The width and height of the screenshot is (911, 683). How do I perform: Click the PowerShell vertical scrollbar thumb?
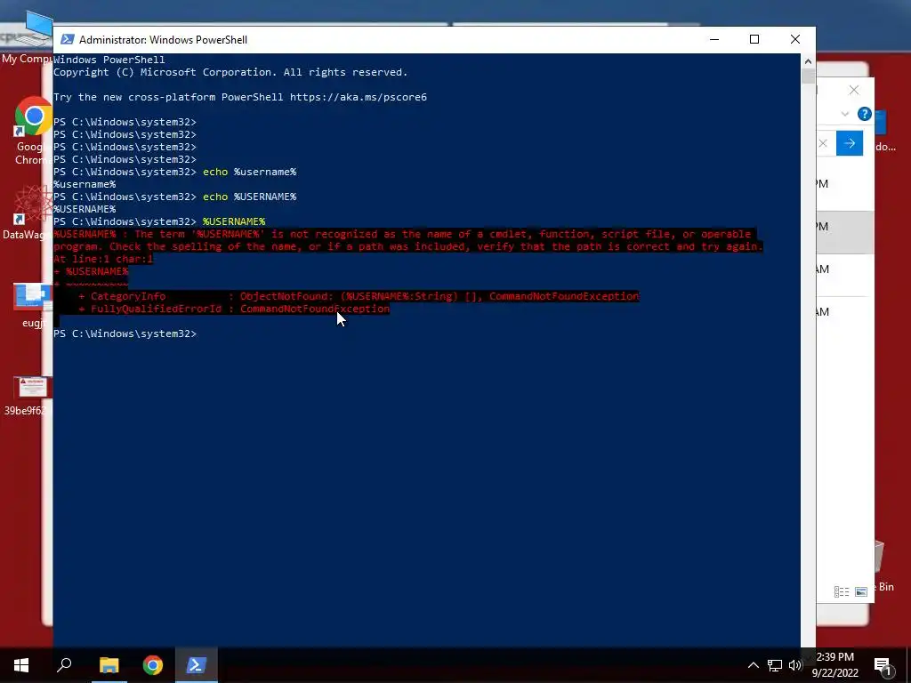click(808, 76)
